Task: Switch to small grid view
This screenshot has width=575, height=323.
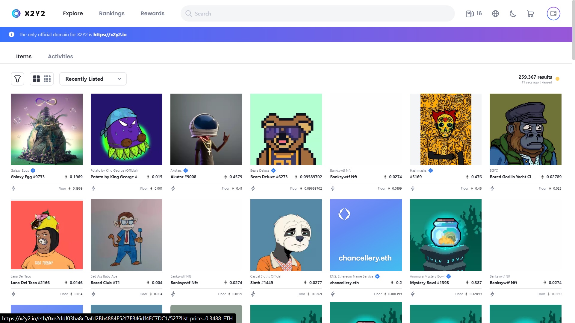Action: pos(47,79)
